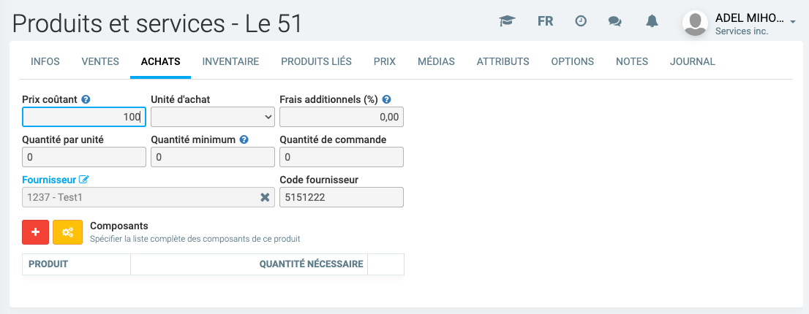809x314 pixels.
Task: Go to the Médias tab
Action: pyautogui.click(x=436, y=61)
